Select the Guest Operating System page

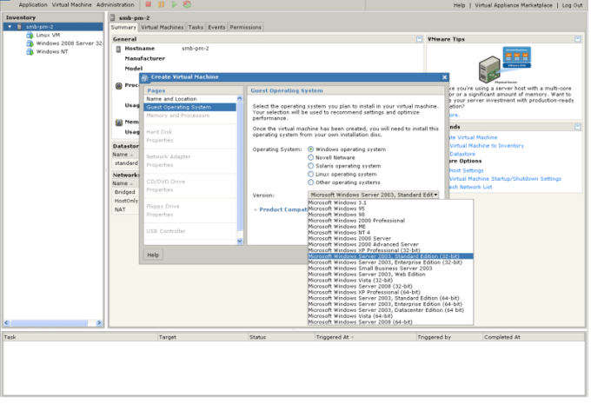[x=190, y=107]
